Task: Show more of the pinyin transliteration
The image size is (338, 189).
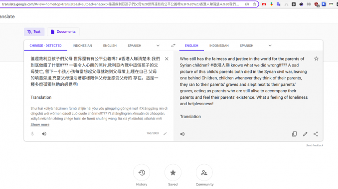Action: click(40, 125)
